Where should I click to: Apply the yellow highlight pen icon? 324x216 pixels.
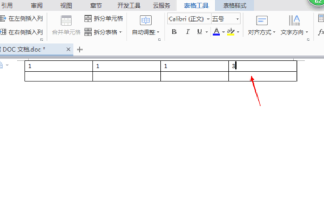click(x=231, y=32)
